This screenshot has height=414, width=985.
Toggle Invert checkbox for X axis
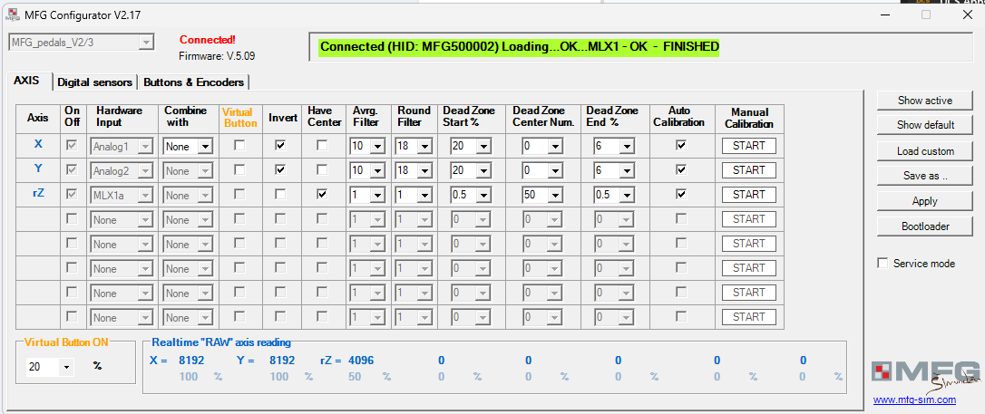(280, 146)
